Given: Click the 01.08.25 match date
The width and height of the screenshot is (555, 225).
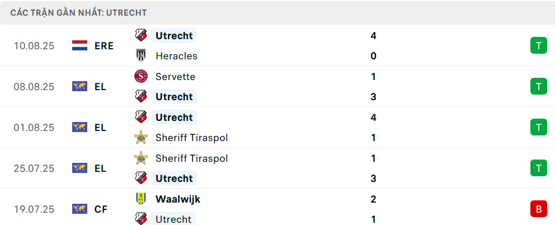Looking at the screenshot, I should (34, 128).
